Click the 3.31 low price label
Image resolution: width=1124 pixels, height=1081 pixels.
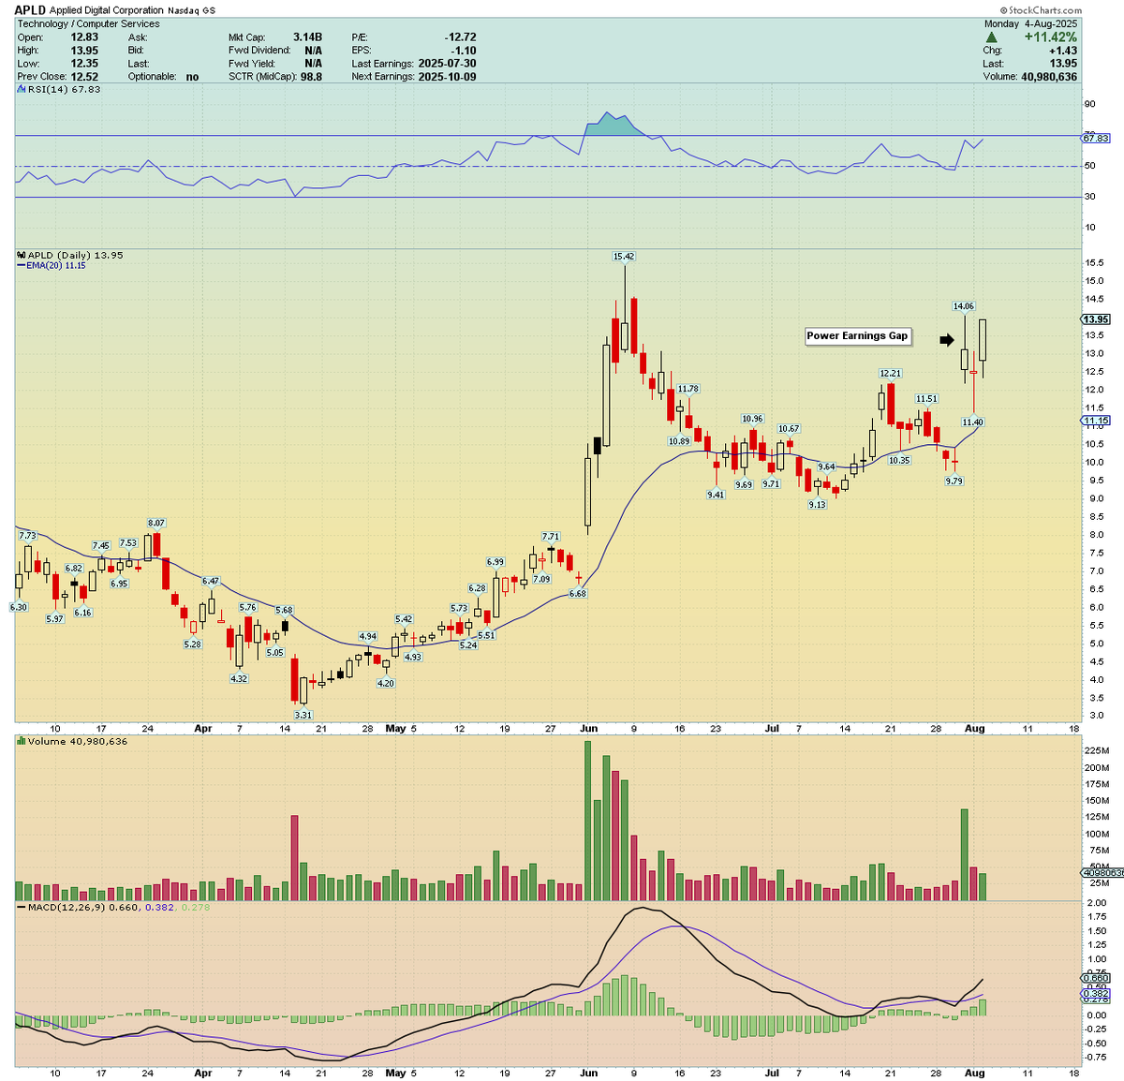[x=303, y=715]
